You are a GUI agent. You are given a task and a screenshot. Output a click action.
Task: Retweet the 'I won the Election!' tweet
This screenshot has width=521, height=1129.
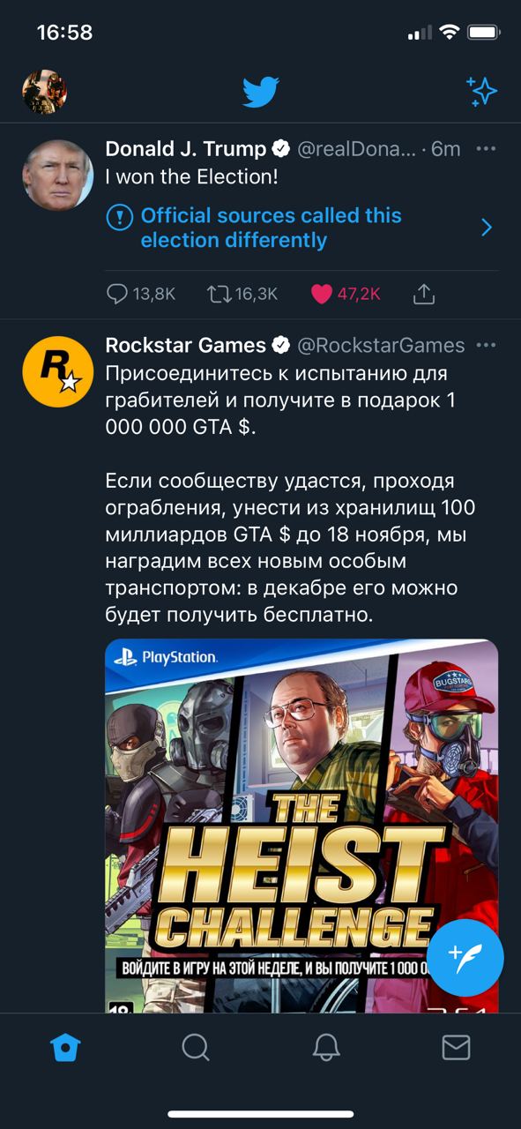219,294
